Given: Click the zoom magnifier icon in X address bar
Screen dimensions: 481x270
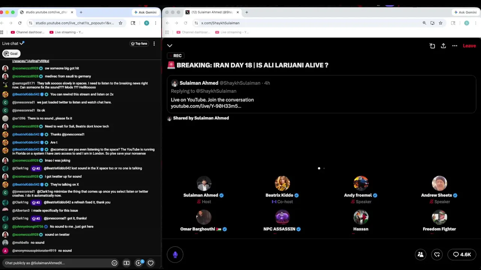Looking at the screenshot, I should point(424,23).
